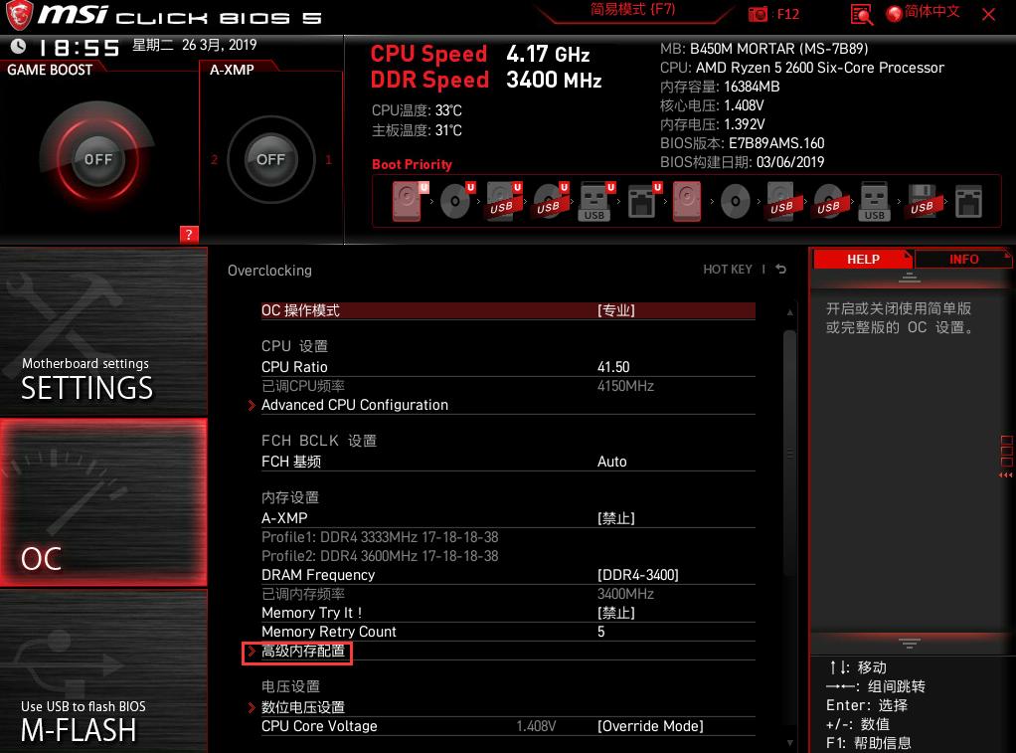Select the legacy USB hard disk boot device
The height and width of the screenshot is (753, 1016).
(781, 201)
